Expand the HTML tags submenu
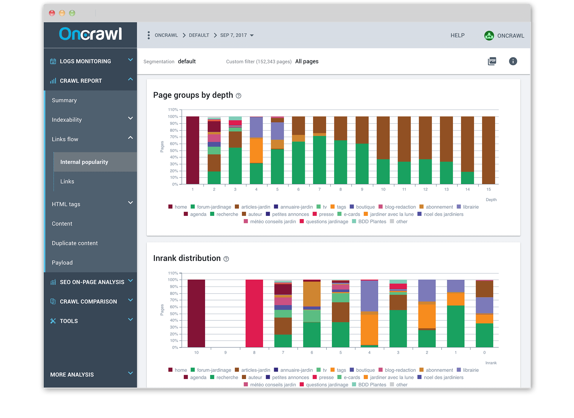574x418 pixels. tap(130, 203)
